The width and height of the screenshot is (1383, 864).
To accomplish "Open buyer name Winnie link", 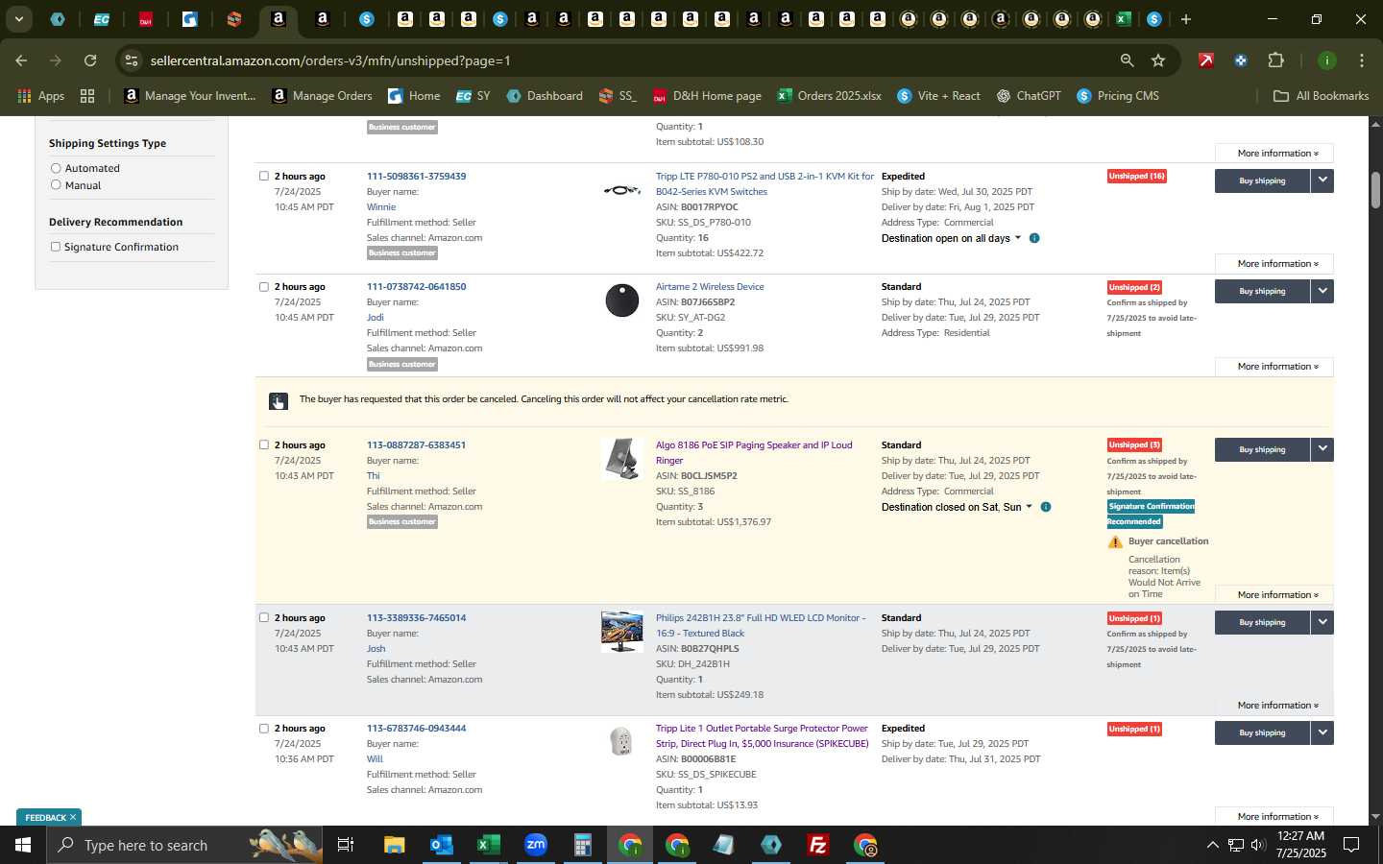I will 381,206.
